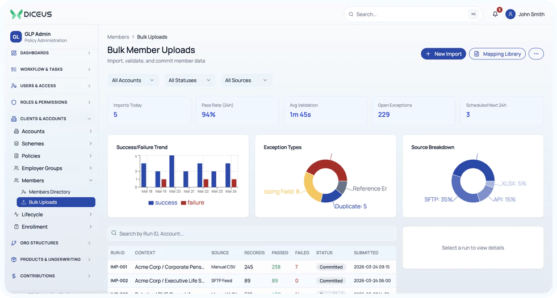Click the Pass Rate 94% card
557x298 pixels.
tap(237, 110)
